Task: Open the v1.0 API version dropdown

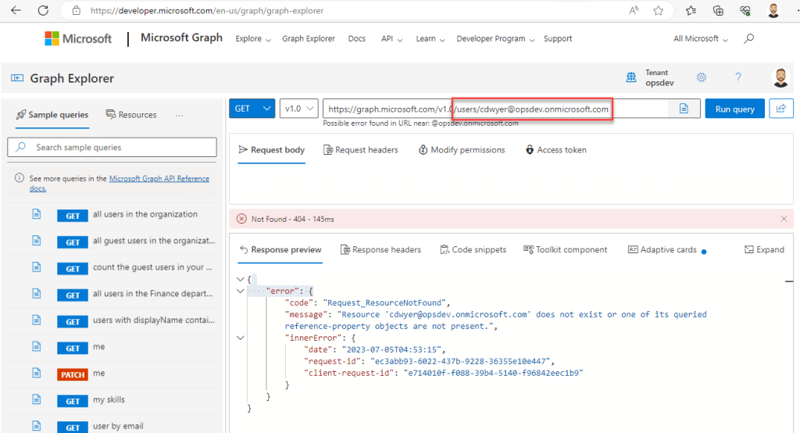Action: point(298,109)
